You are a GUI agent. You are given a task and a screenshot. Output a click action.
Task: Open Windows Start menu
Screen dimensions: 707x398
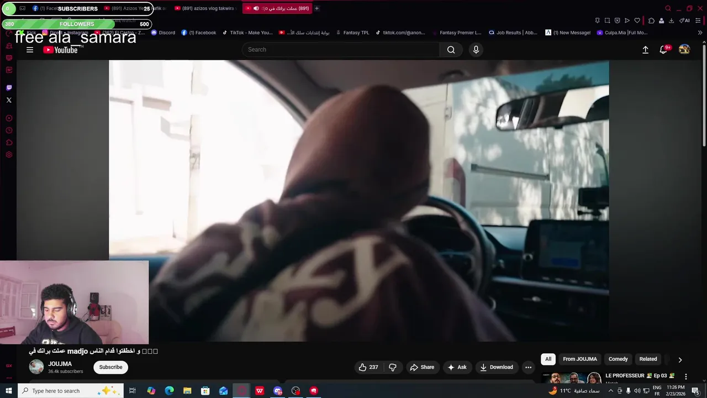click(x=8, y=391)
